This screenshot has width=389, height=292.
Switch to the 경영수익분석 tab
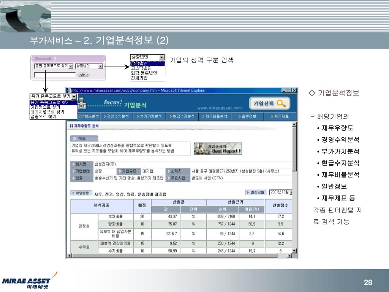pos(116,116)
